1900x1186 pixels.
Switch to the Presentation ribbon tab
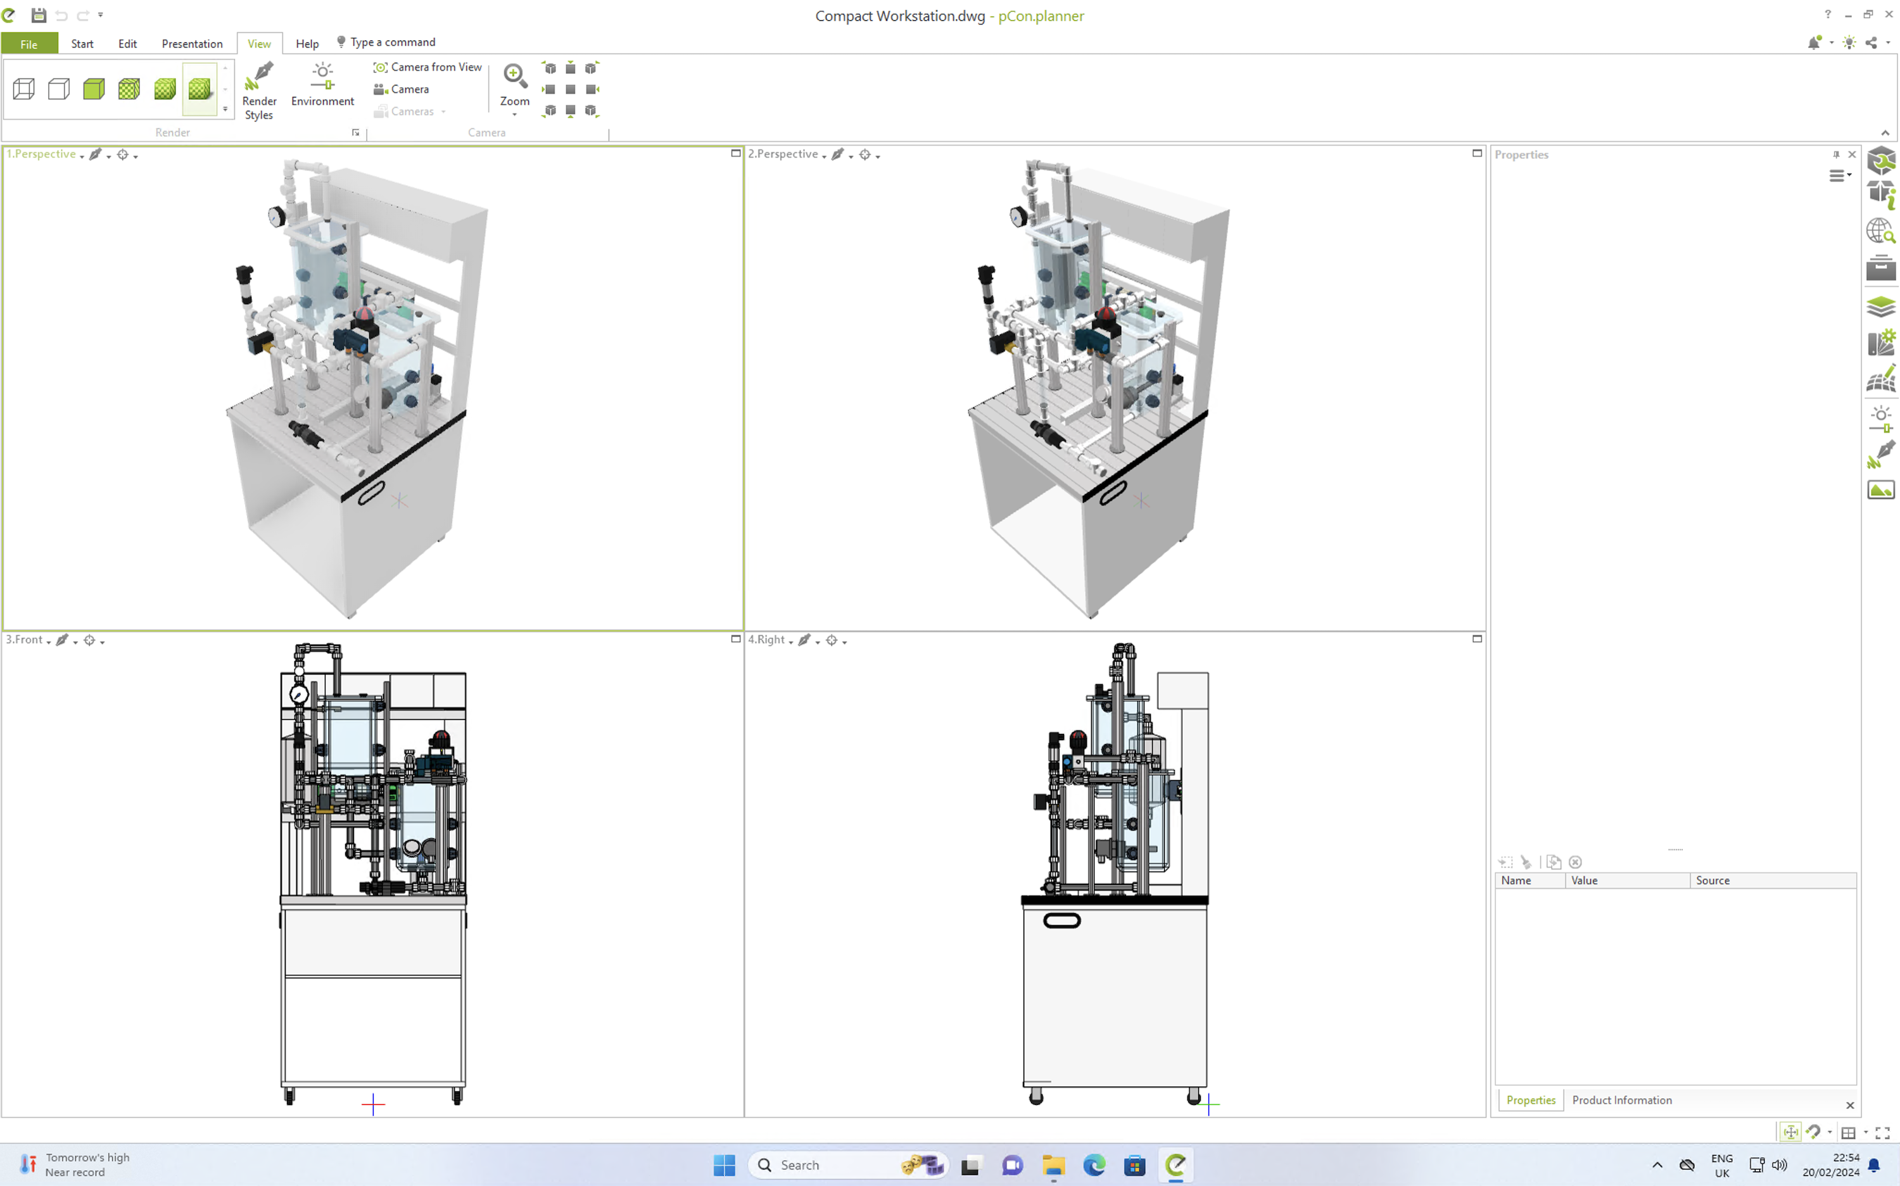(191, 44)
